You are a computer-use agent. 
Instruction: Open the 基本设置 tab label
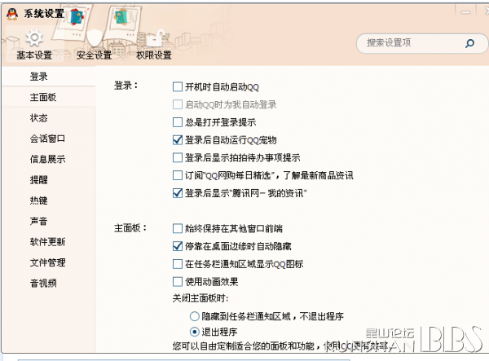coord(34,55)
